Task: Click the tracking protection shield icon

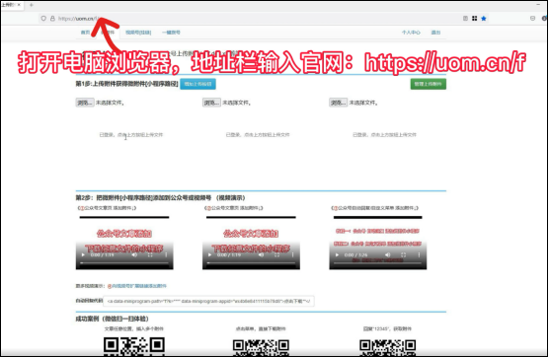Action: (x=43, y=19)
